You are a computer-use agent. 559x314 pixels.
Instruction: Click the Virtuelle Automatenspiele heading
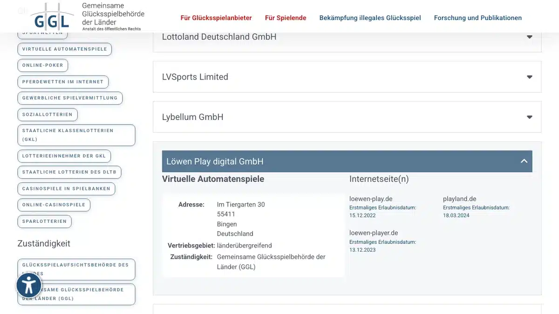click(x=213, y=179)
